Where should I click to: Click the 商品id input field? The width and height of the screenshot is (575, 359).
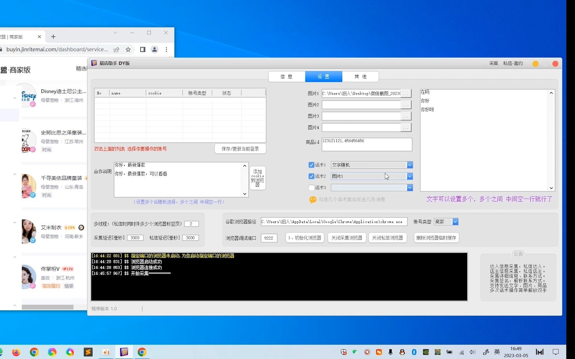(367, 144)
